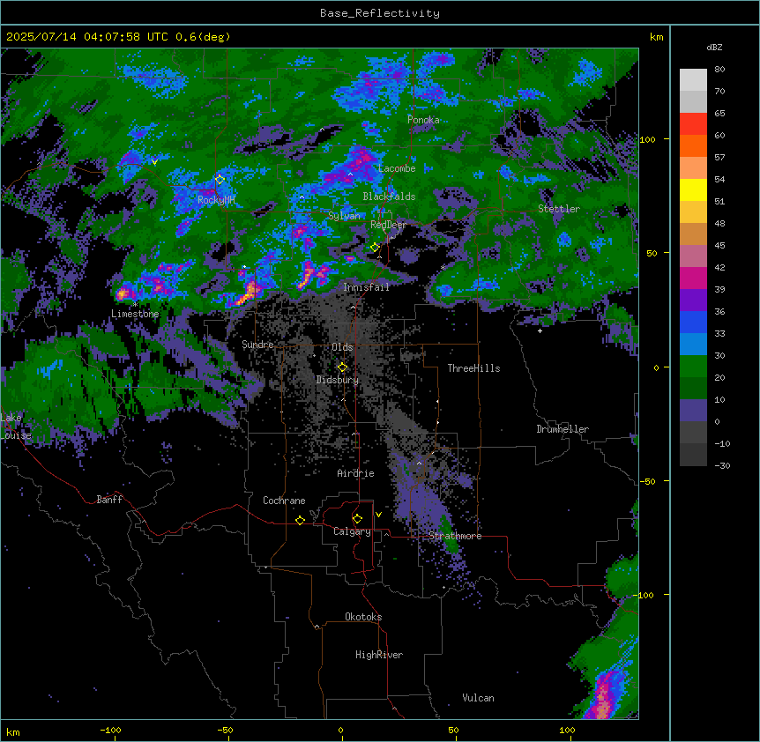Click the Airdrie label
Screen dimensions: 760x742
point(356,473)
